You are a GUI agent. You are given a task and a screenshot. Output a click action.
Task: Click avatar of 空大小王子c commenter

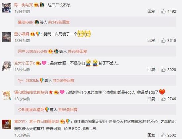click(x=7, y=66)
